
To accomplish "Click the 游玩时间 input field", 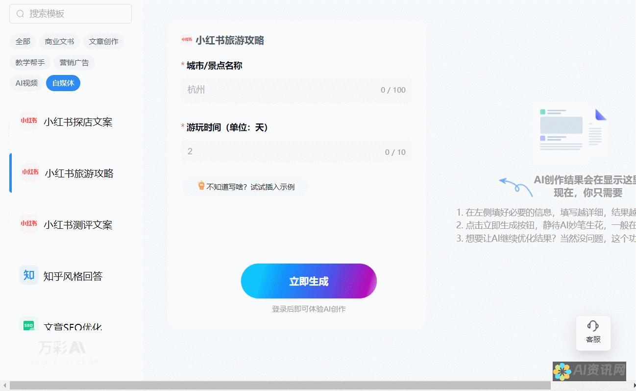I will pos(296,151).
